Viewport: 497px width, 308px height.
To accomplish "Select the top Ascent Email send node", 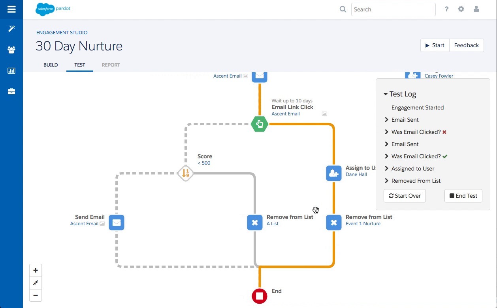I will [x=260, y=76].
